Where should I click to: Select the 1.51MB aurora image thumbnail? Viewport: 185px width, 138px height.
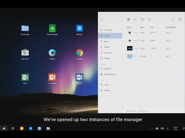pos(130,48)
